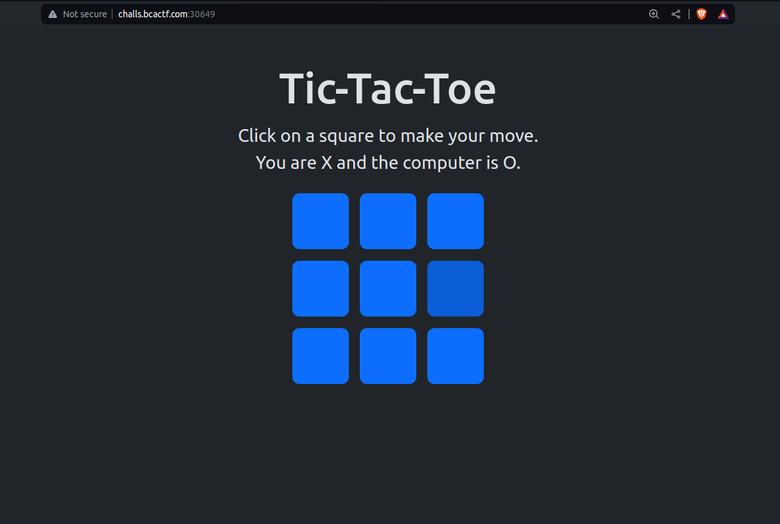Image resolution: width=780 pixels, height=524 pixels.
Task: Click the warning triangle security icon
Action: (53, 14)
